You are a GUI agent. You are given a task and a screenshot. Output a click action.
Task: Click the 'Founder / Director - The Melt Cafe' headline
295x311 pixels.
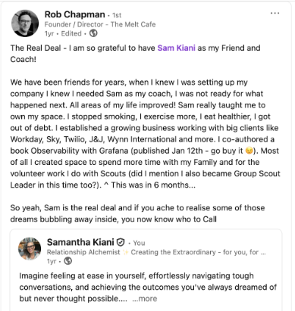pos(100,24)
